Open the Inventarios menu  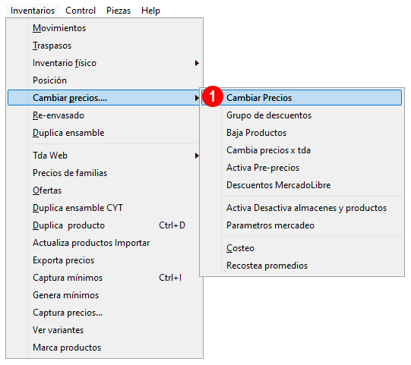(33, 11)
